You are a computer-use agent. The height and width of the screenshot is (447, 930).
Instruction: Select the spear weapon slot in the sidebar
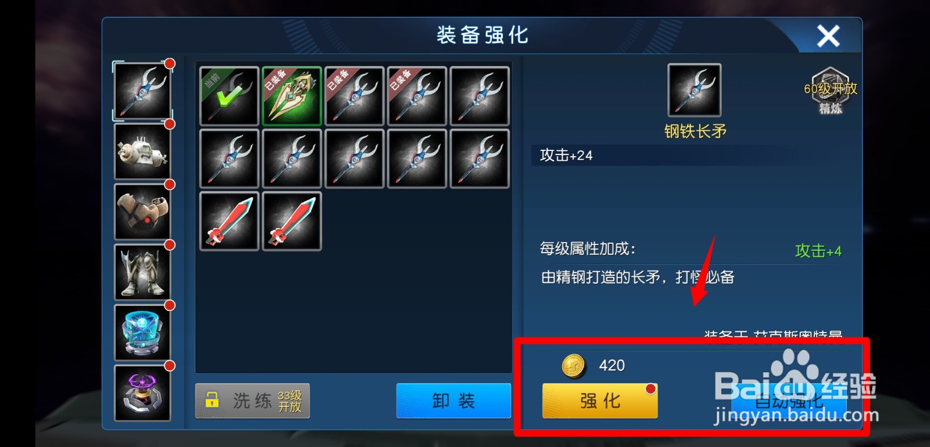pyautogui.click(x=142, y=91)
